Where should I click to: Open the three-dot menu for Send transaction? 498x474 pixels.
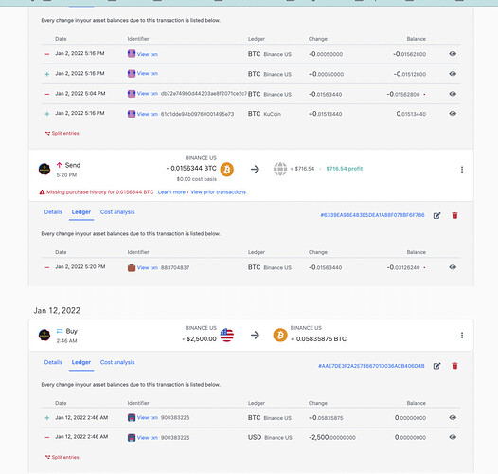462,170
